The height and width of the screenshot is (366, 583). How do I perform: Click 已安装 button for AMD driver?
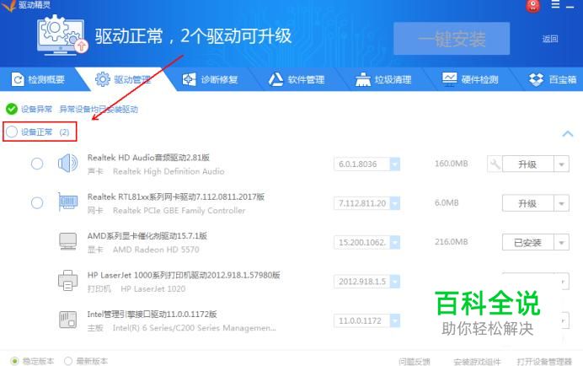point(527,243)
